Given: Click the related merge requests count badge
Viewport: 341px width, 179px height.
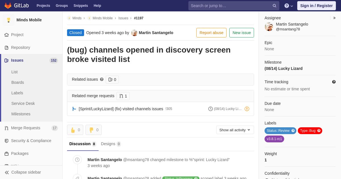Looking at the screenshot, I should 123,96.
